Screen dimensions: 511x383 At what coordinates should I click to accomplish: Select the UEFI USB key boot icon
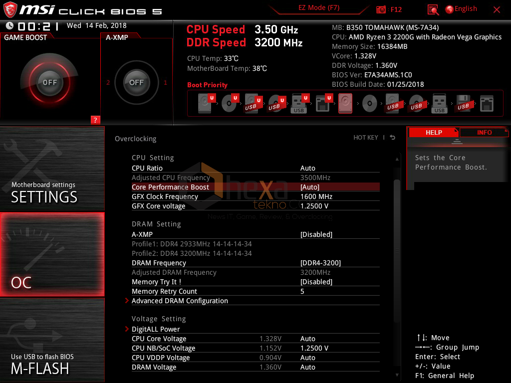tap(300, 104)
